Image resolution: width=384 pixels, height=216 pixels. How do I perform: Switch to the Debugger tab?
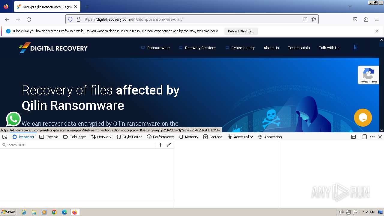(x=75, y=137)
